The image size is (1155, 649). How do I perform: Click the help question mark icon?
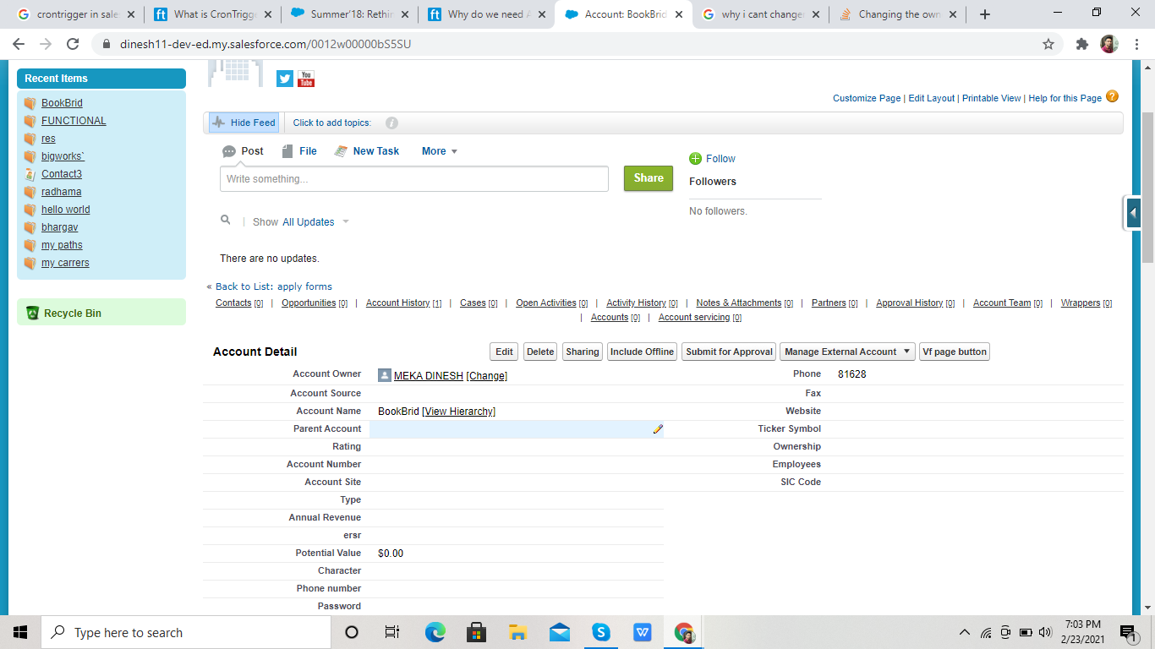click(1112, 97)
